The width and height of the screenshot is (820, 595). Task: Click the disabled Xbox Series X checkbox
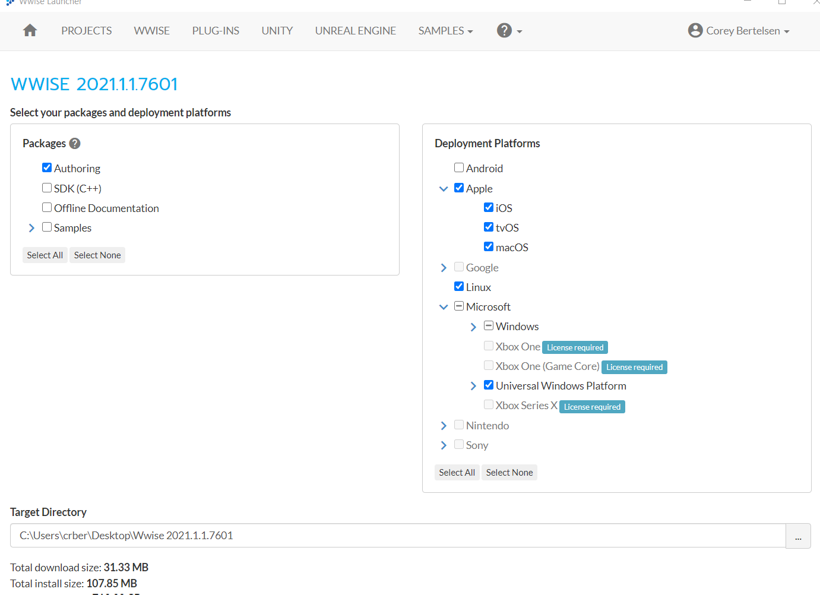point(489,404)
